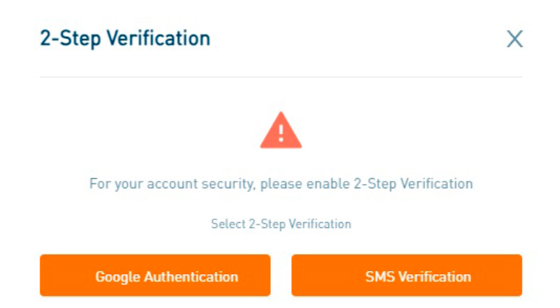Click the red warning triangle icon

click(281, 130)
